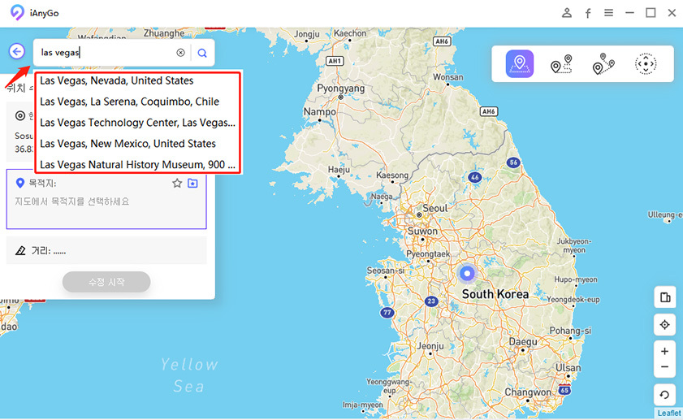Open the Facebook link icon
The image size is (683, 420).
(588, 13)
